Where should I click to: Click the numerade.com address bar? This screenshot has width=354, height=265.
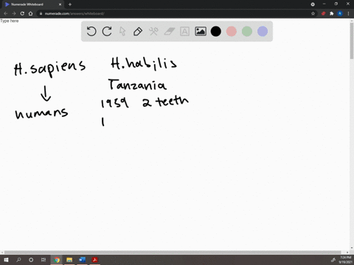click(x=172, y=13)
